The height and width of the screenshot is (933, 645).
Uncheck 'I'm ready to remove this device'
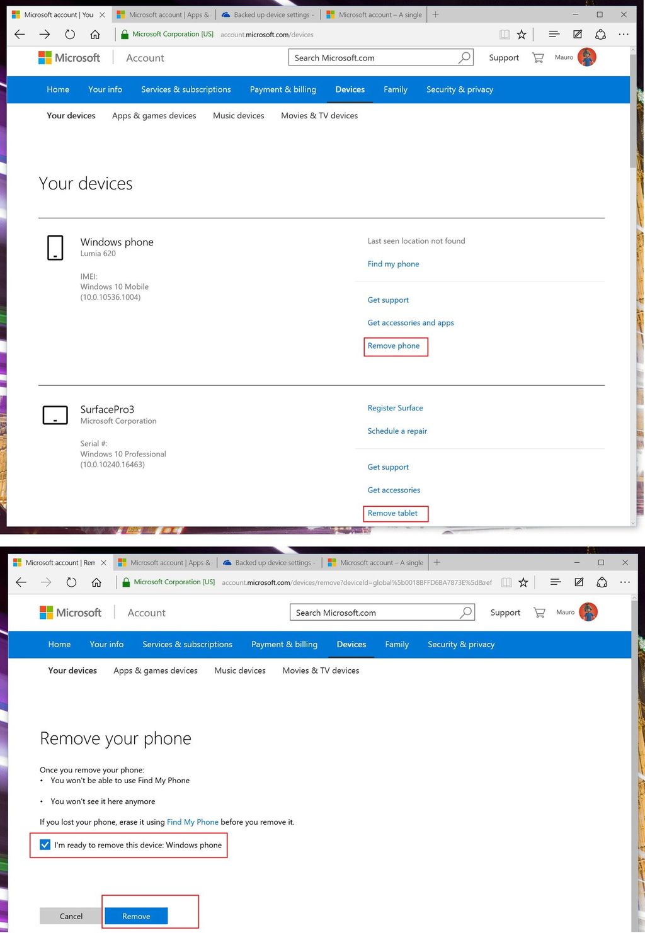pyautogui.click(x=45, y=844)
